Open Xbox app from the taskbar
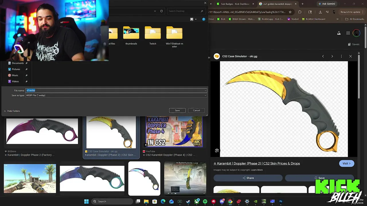Screen dimensions: 367x206 (197, 201)
